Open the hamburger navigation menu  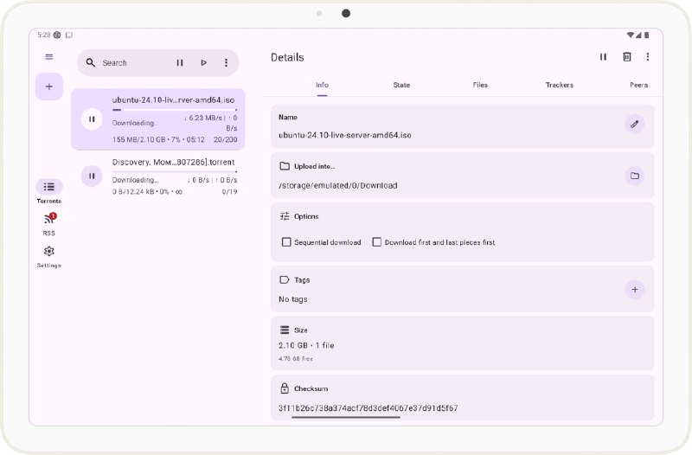[49, 57]
